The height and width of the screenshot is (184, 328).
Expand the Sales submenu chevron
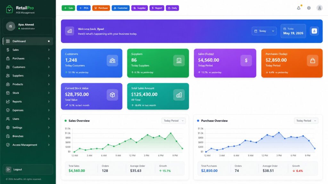pyautogui.click(x=49, y=50)
